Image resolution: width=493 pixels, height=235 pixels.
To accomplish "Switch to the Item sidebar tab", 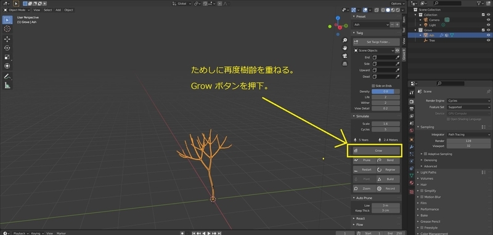I will pos(404,20).
